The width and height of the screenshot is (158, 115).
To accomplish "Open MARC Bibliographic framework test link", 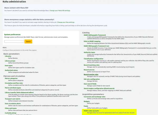I will 96,46.
